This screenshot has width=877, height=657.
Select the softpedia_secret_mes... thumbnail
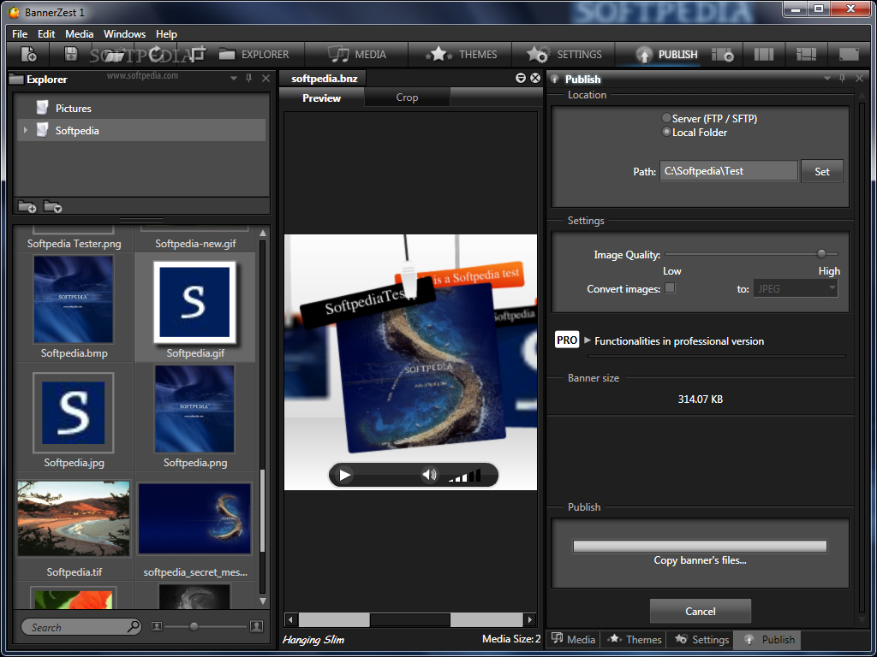pos(194,518)
